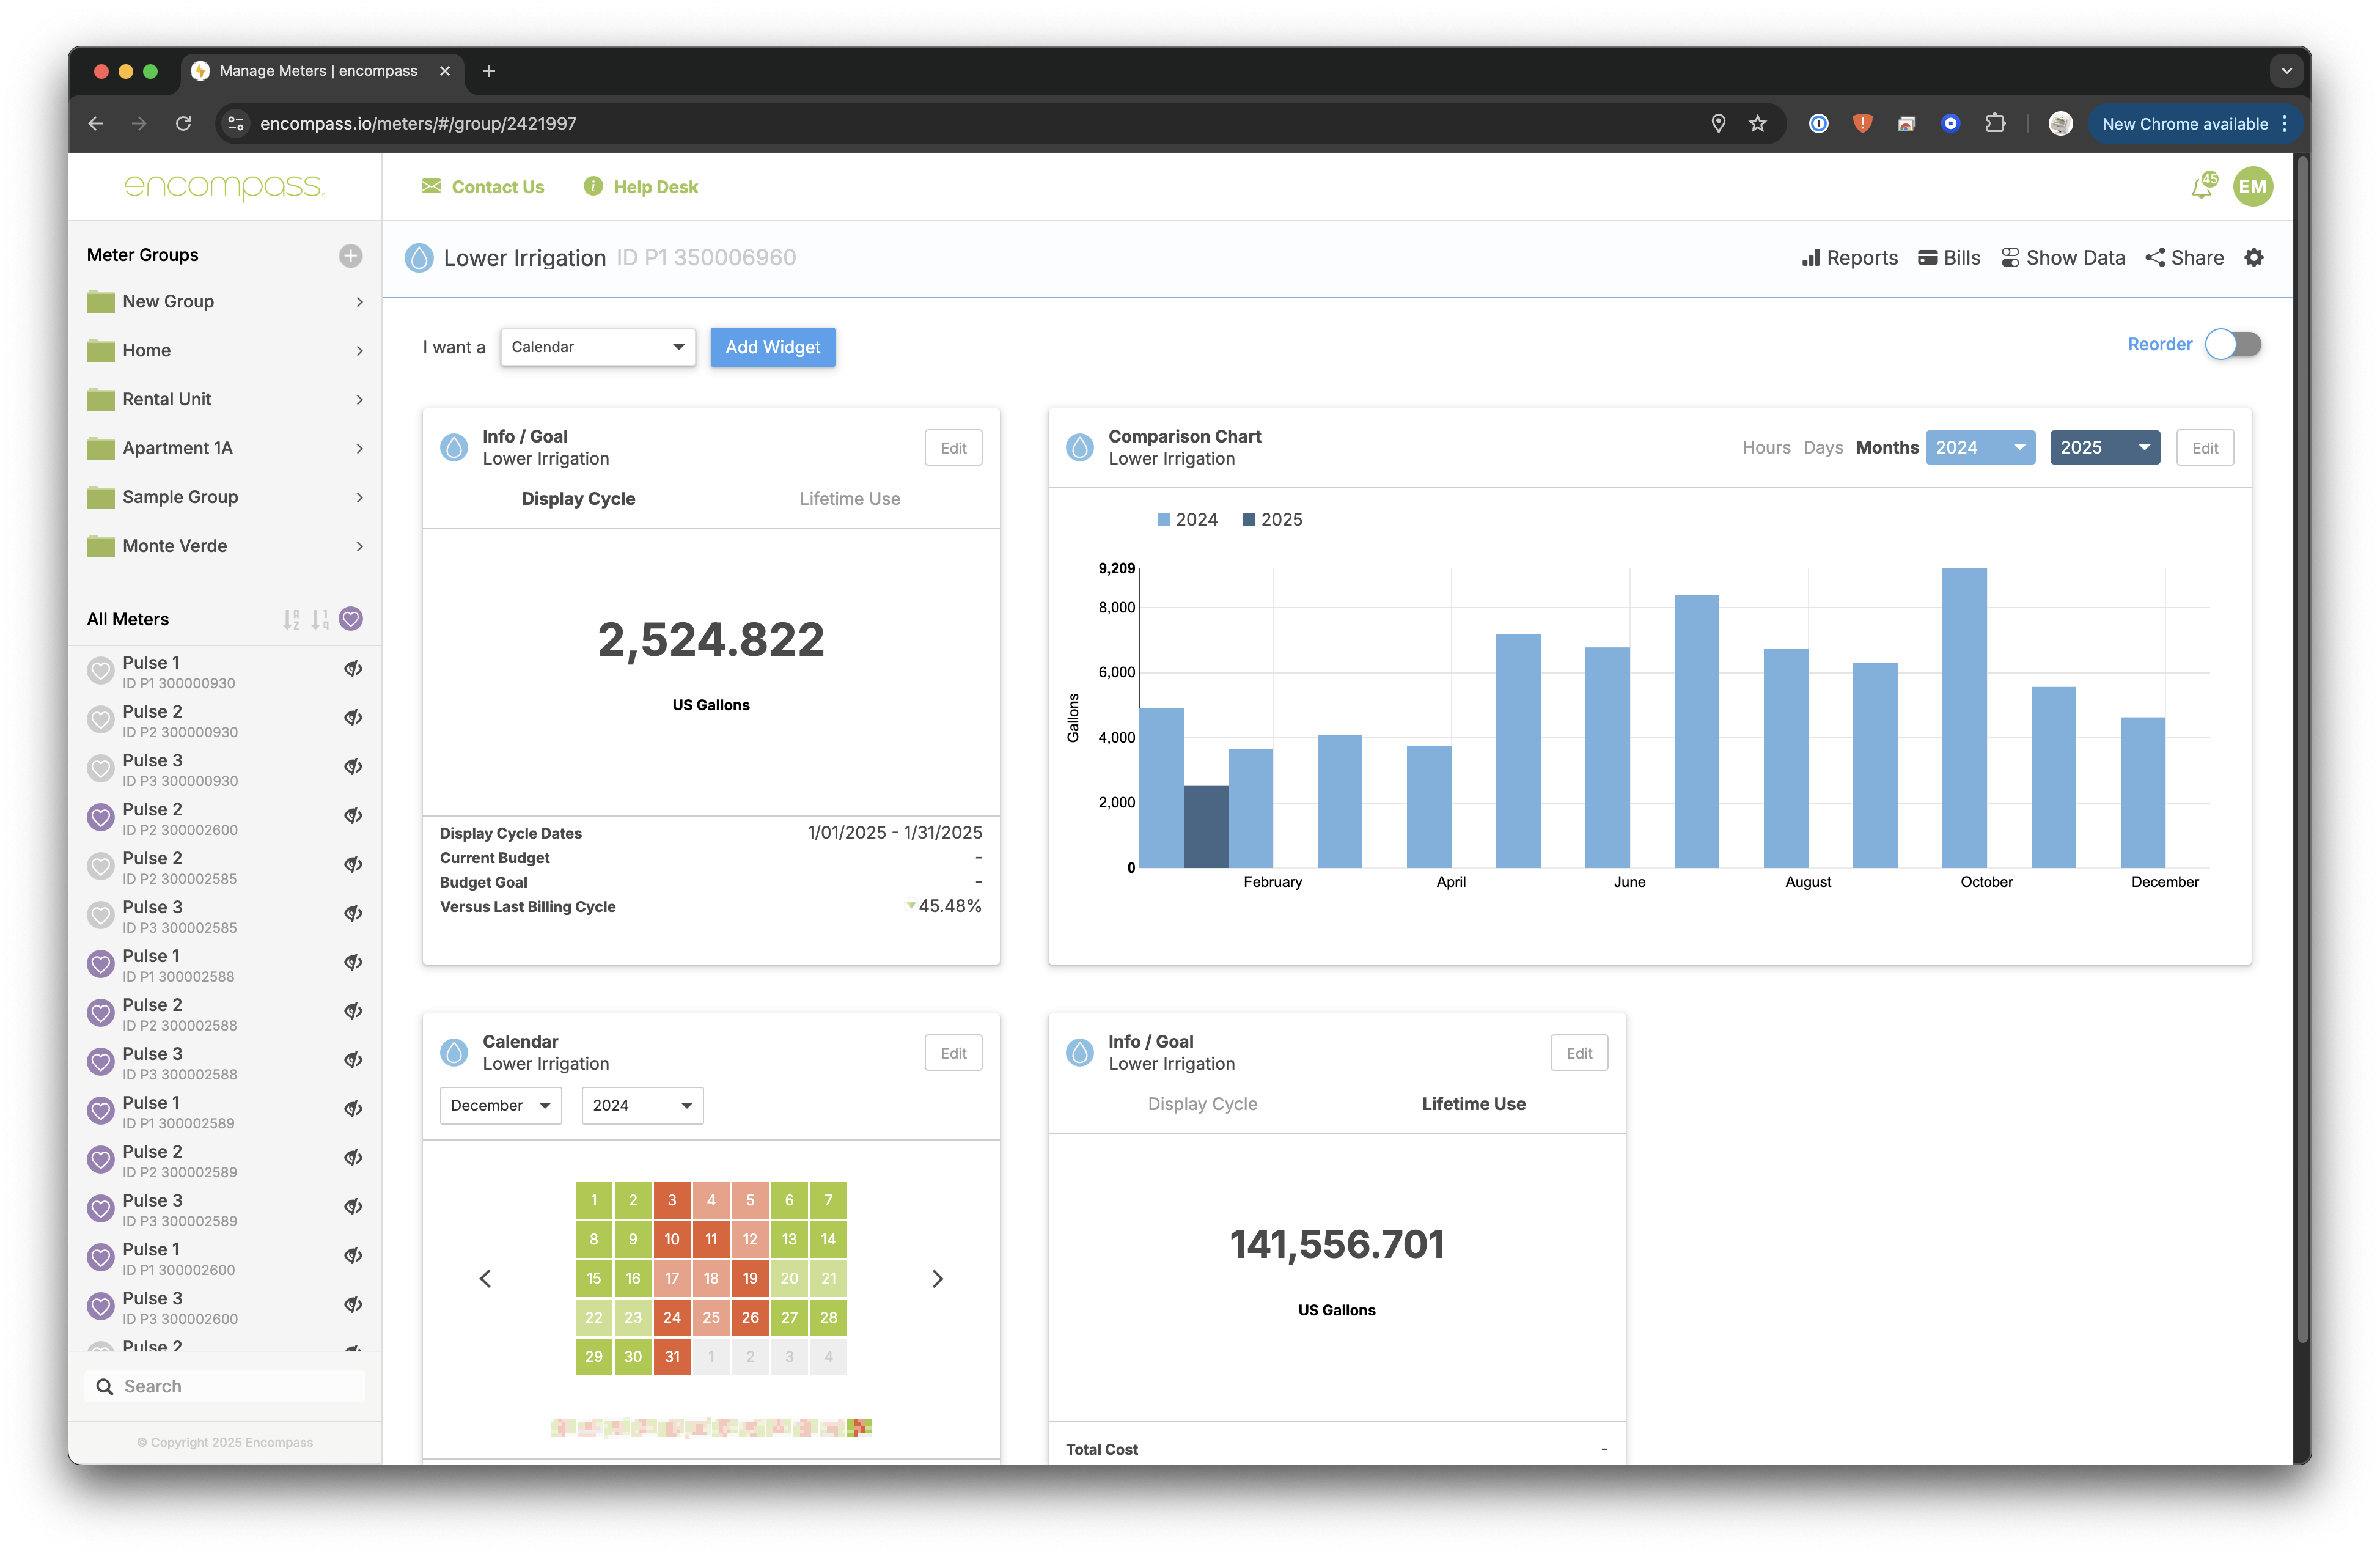
Task: Toggle the Reorder switch
Action: [x=2233, y=345]
